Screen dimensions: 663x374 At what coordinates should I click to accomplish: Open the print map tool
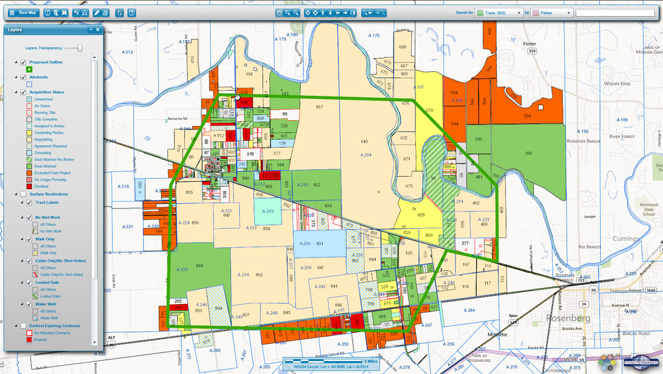point(106,12)
